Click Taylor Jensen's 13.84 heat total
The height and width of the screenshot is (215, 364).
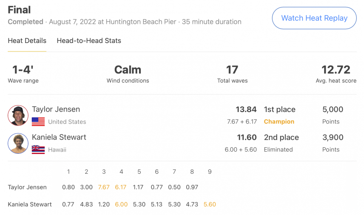[x=246, y=109]
